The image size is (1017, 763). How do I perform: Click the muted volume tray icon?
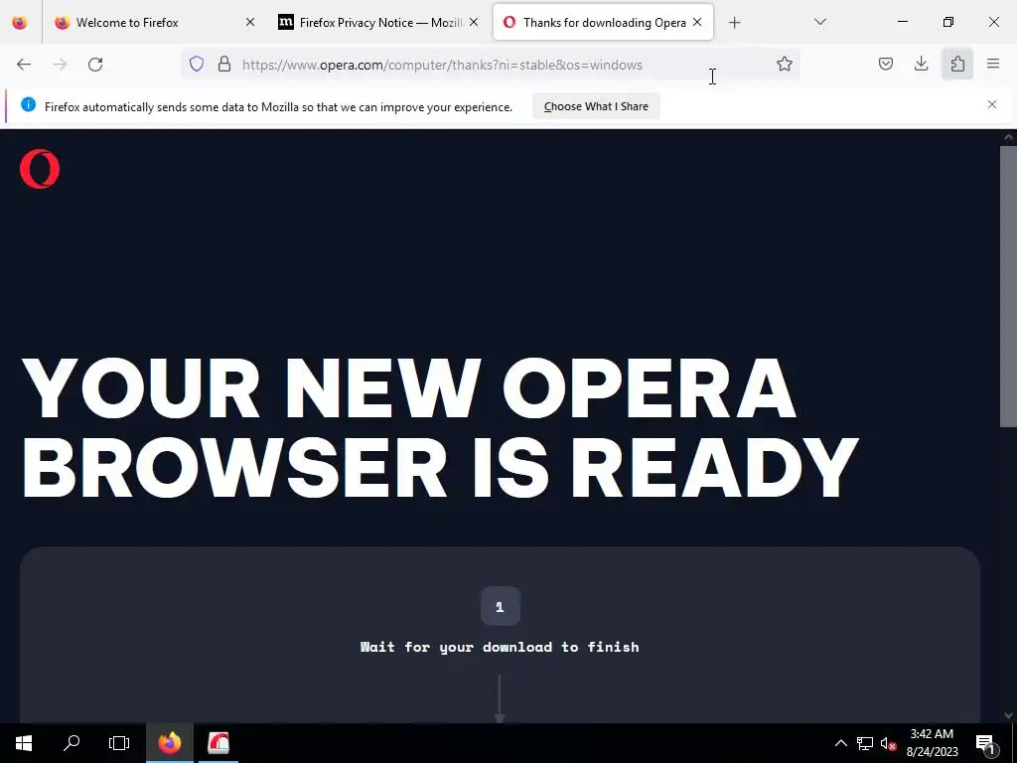888,743
